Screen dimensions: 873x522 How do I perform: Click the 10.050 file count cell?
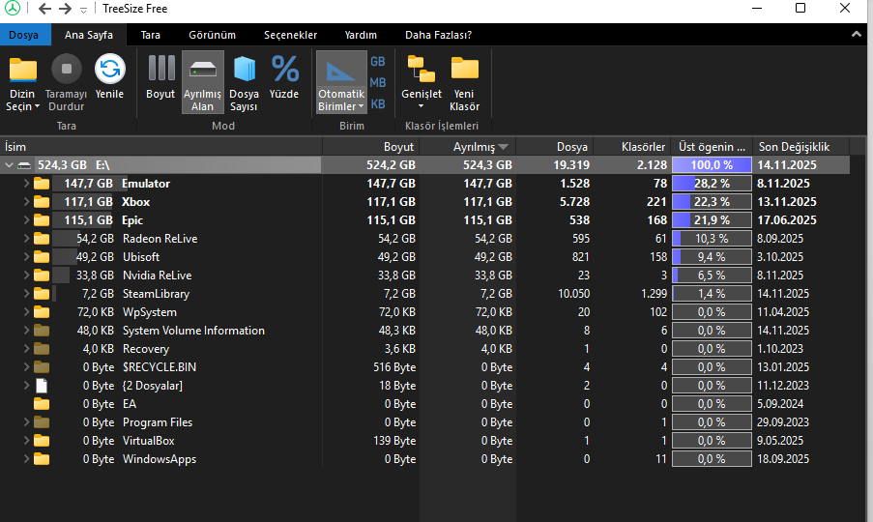point(574,294)
